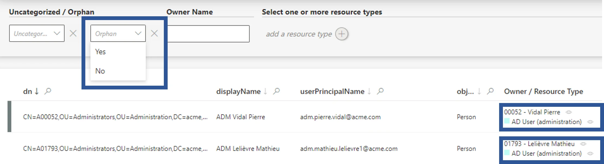Open the Orphan dropdown

118,33
